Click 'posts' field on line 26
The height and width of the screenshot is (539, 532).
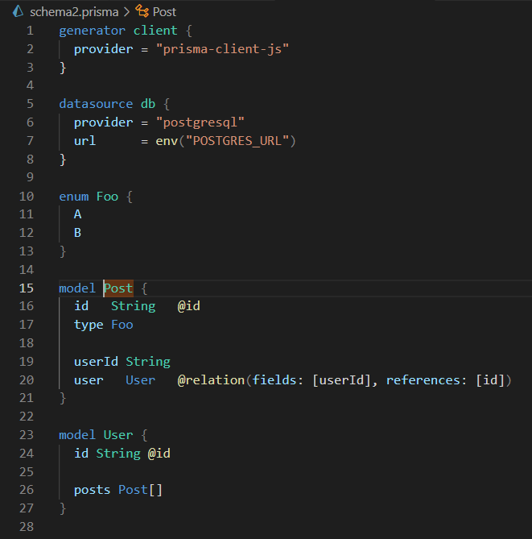[x=92, y=490]
